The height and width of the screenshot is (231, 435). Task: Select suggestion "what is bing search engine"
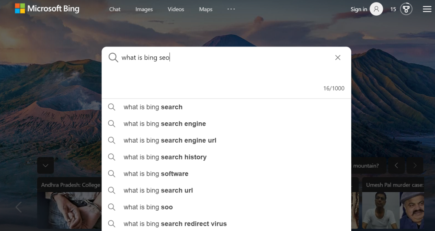tap(226, 124)
